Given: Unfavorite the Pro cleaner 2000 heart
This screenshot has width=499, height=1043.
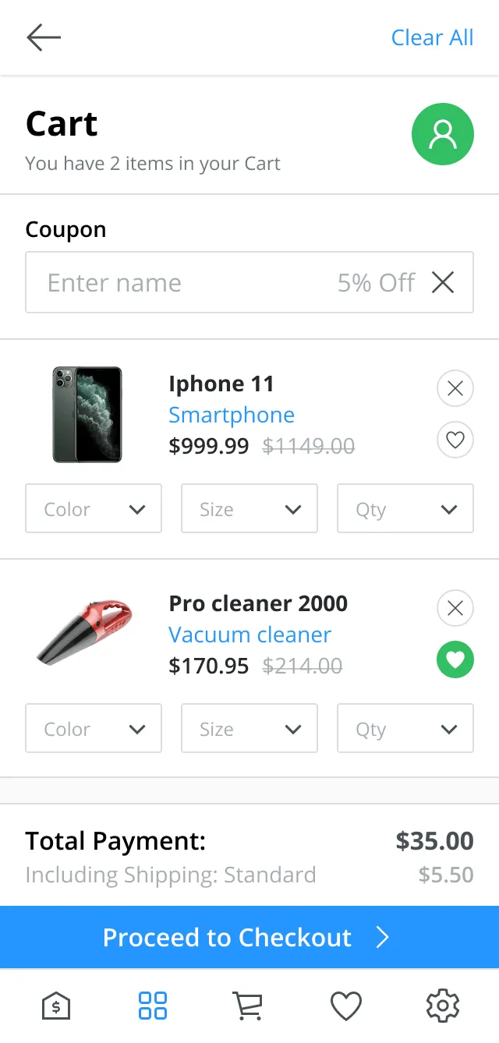Looking at the screenshot, I should click(x=455, y=660).
